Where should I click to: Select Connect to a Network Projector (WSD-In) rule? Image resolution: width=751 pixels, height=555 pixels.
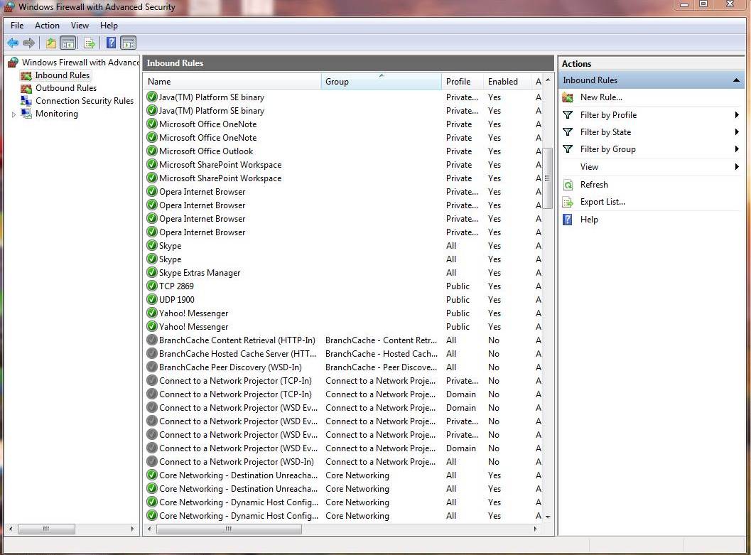tap(237, 462)
